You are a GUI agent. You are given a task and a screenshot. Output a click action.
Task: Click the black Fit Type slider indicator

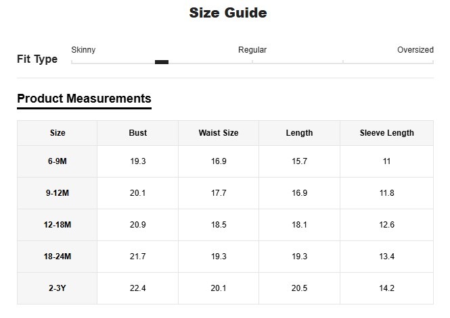pyautogui.click(x=161, y=62)
